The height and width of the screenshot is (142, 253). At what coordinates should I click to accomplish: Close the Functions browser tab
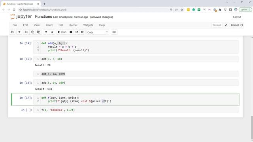(x=38, y=4)
